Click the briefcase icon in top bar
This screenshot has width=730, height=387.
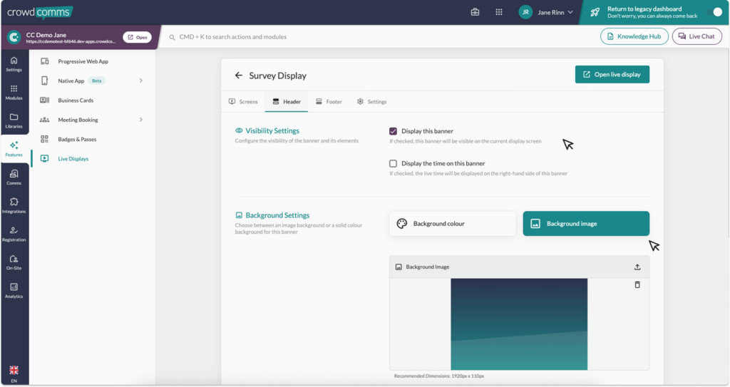point(475,12)
